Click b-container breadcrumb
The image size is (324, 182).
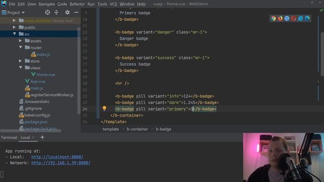[x=137, y=129]
